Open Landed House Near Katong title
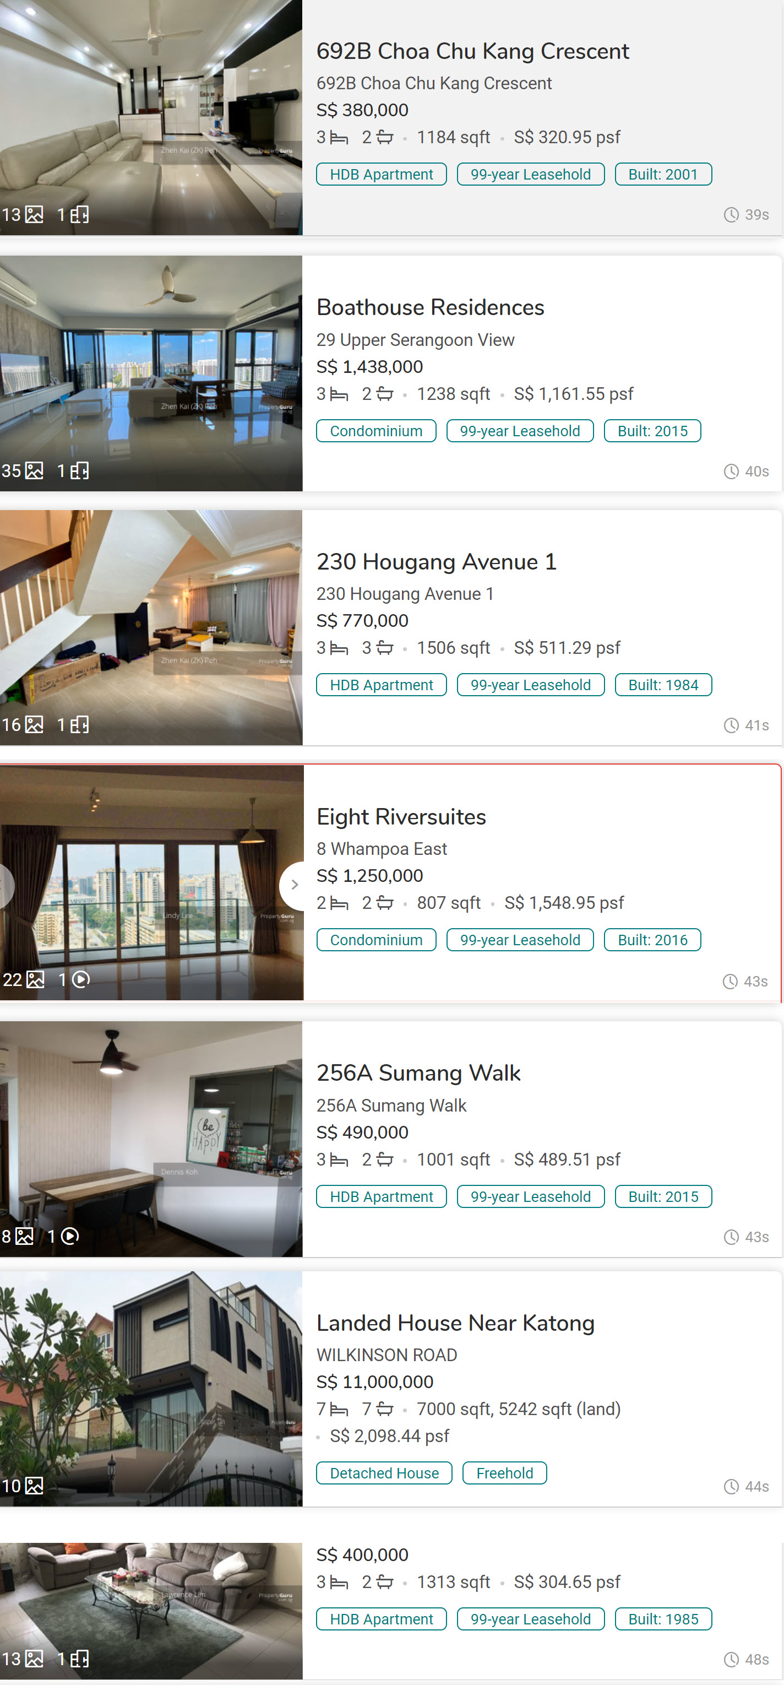 455,1323
